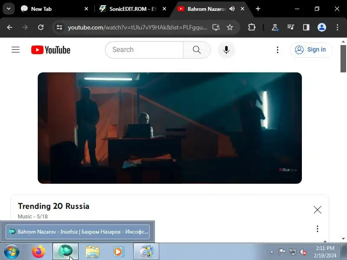Click the Show desktop button
Image resolution: width=347 pixels, height=260 pixels.
pyautogui.click(x=344, y=252)
